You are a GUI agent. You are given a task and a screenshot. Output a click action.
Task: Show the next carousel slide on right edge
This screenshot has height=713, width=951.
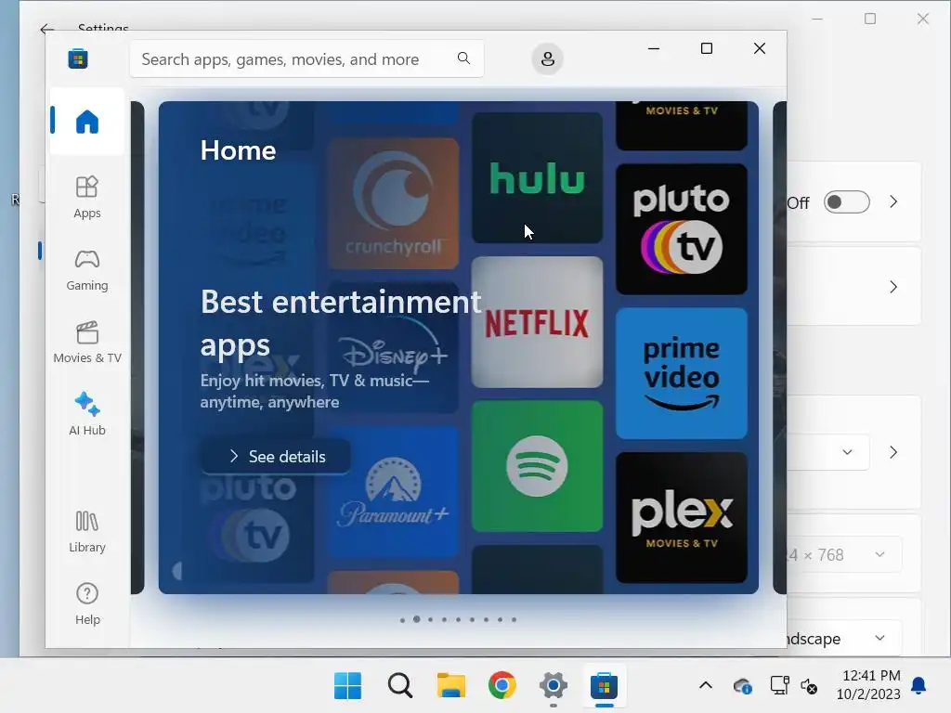pyautogui.click(x=779, y=347)
